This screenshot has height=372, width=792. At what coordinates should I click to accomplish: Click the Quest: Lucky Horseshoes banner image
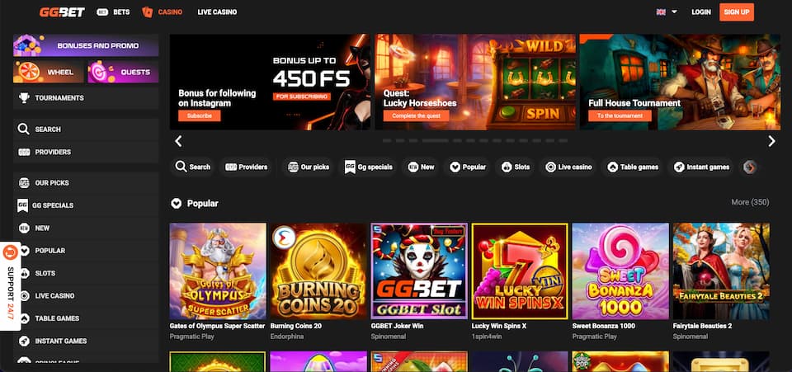click(x=475, y=82)
